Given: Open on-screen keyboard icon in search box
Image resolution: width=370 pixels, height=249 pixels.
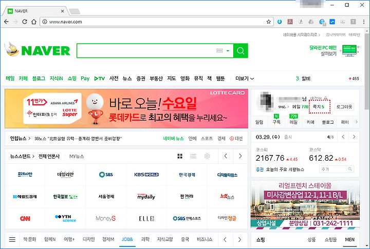Looking at the screenshot, I should click(219, 51).
